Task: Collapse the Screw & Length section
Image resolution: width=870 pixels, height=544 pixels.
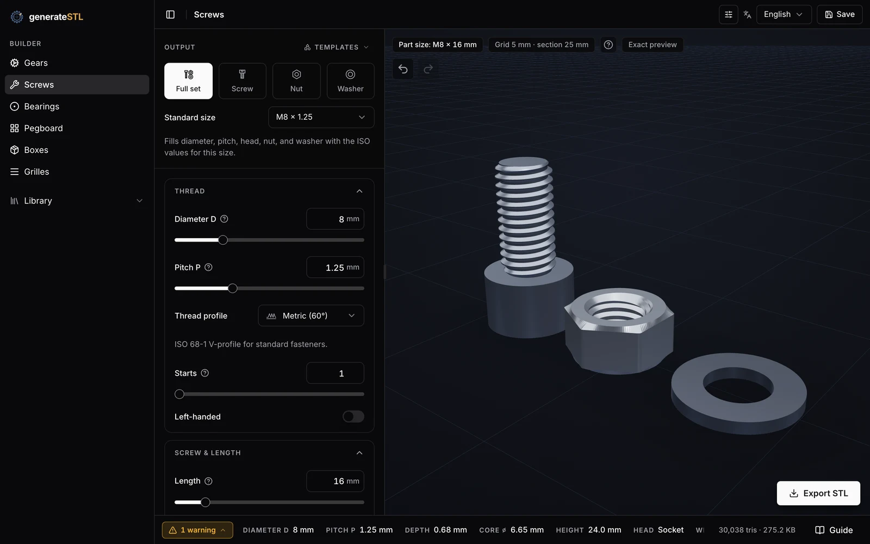Action: click(359, 453)
